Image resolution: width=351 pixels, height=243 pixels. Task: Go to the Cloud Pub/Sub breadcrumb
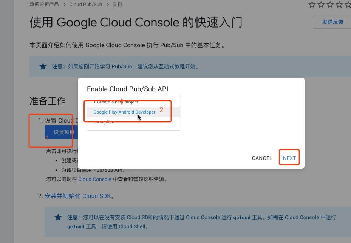tap(85, 5)
